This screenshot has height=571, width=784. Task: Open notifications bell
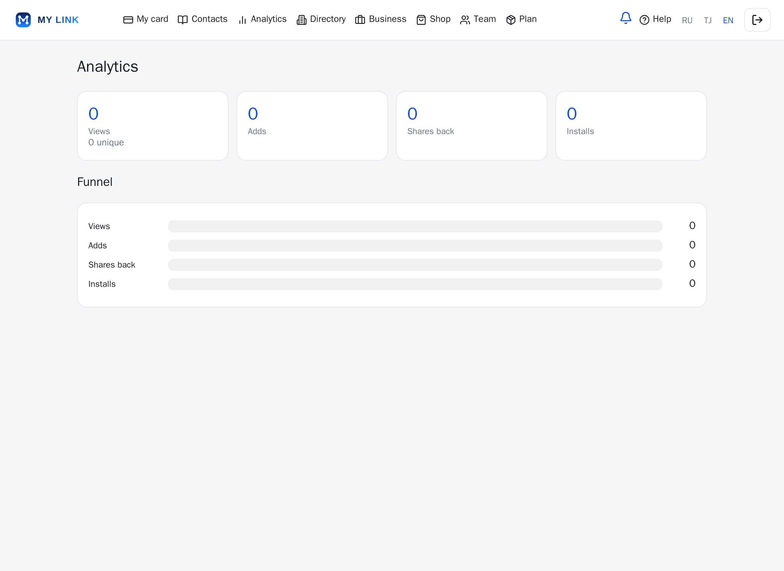click(626, 18)
